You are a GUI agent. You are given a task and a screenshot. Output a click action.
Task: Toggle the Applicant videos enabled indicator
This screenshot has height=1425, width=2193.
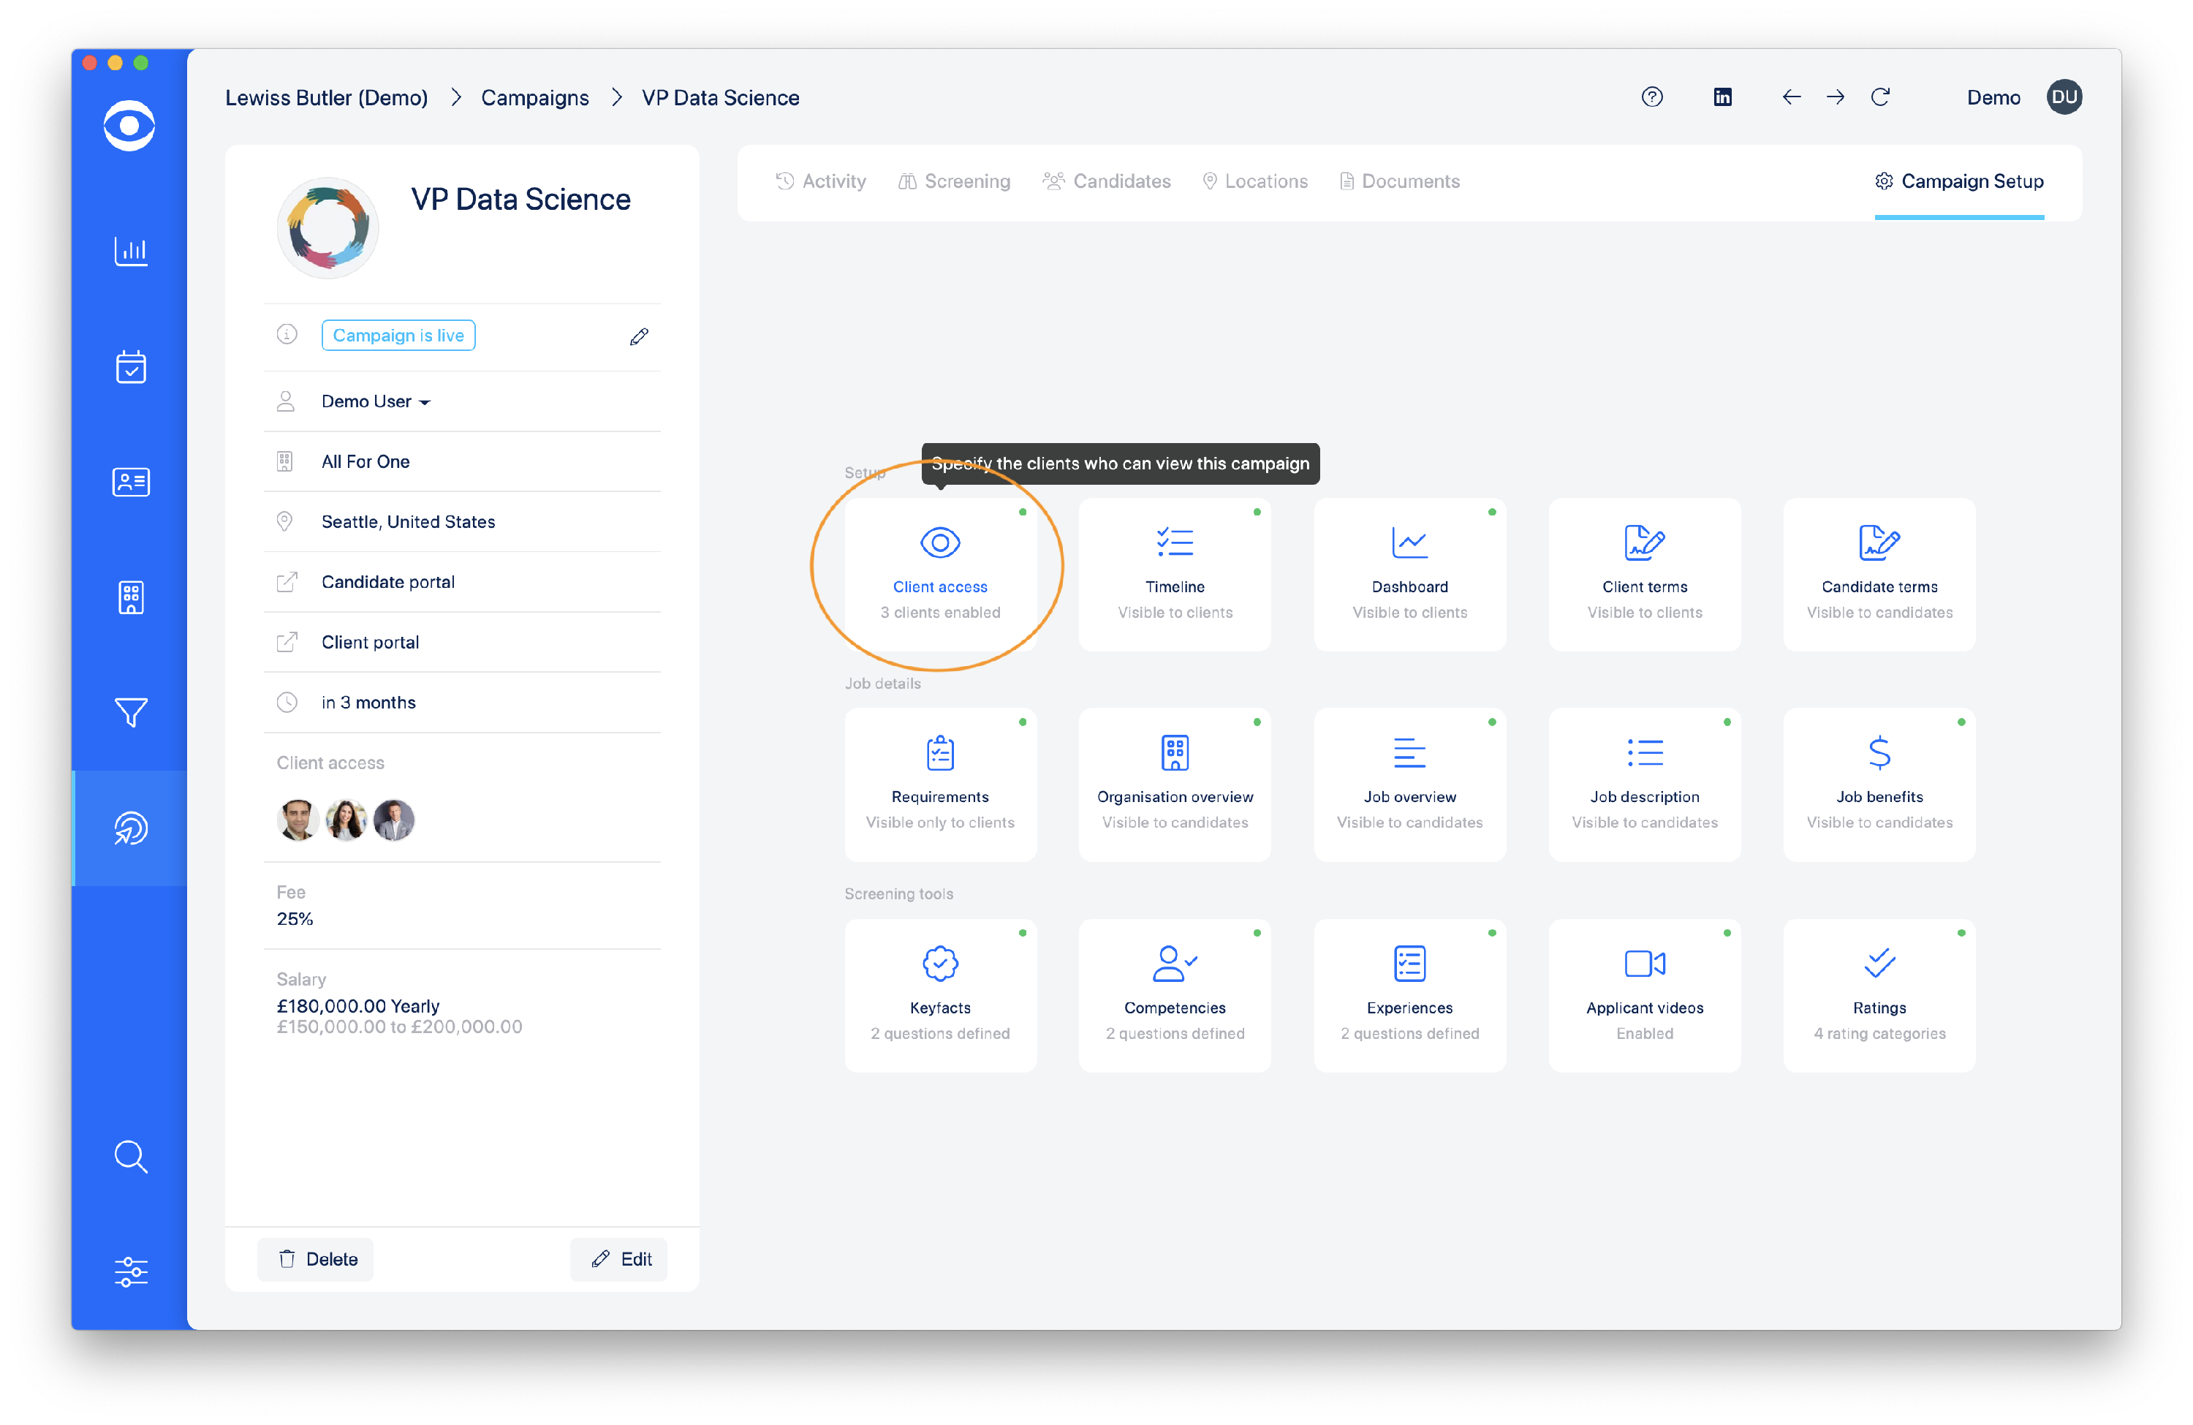(x=1727, y=933)
